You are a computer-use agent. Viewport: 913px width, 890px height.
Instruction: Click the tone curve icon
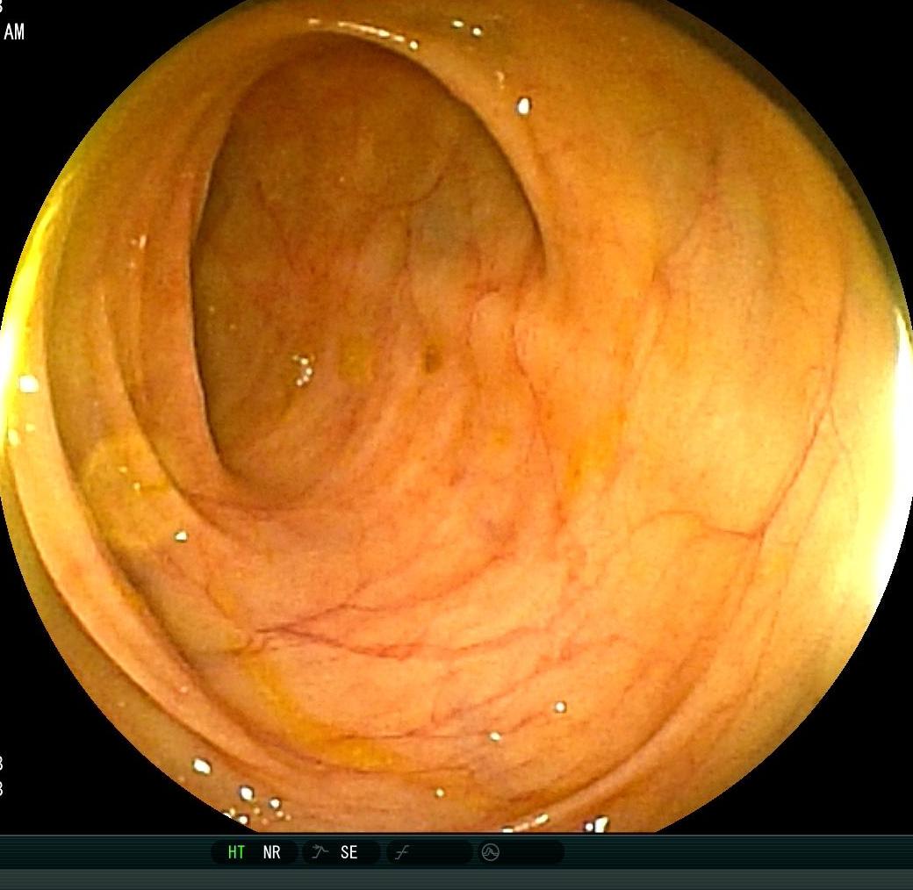coord(402,853)
